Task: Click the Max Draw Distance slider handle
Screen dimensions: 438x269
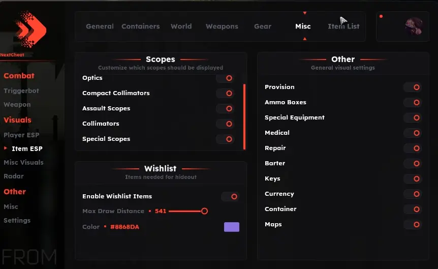Action: [204, 211]
